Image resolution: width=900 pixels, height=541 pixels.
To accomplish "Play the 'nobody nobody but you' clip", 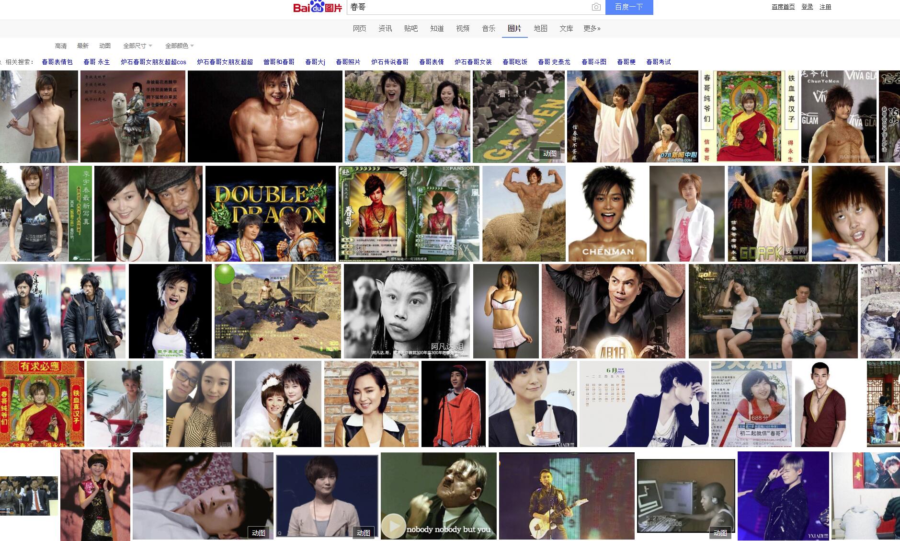I will [x=393, y=526].
